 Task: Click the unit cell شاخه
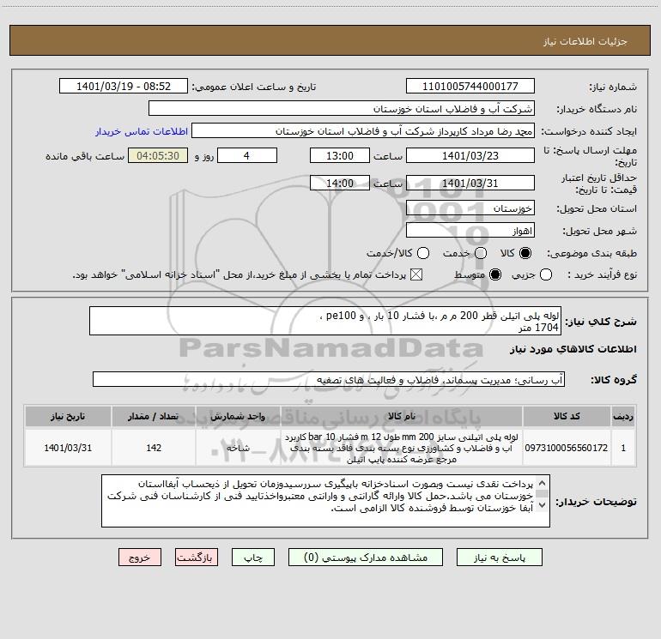[x=238, y=448]
